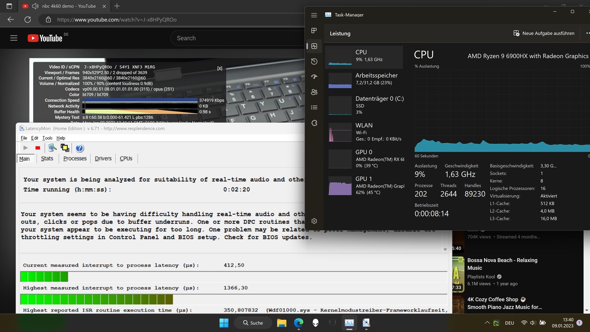Switch to Stats tab in LatencyMon
This screenshot has height=332, width=590.
coord(47,159)
